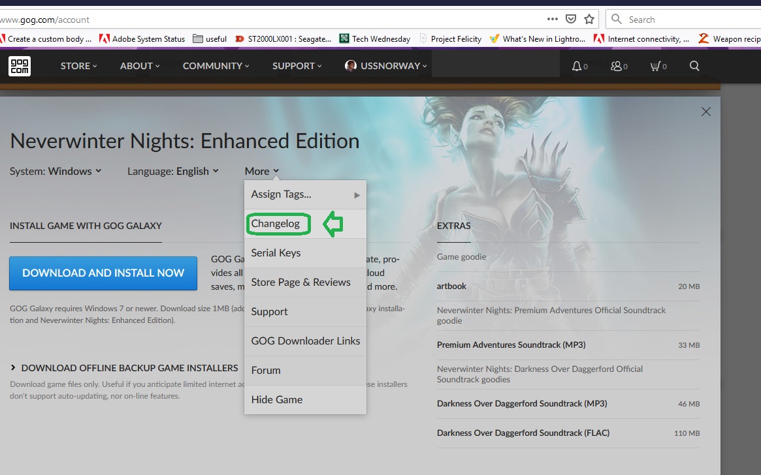The width and height of the screenshot is (761, 475).
Task: Open the friends icon in header
Action: tap(616, 66)
